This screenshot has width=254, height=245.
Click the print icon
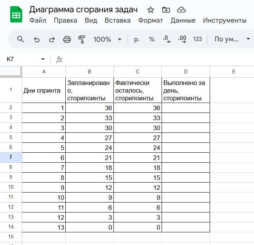[x=67, y=39]
